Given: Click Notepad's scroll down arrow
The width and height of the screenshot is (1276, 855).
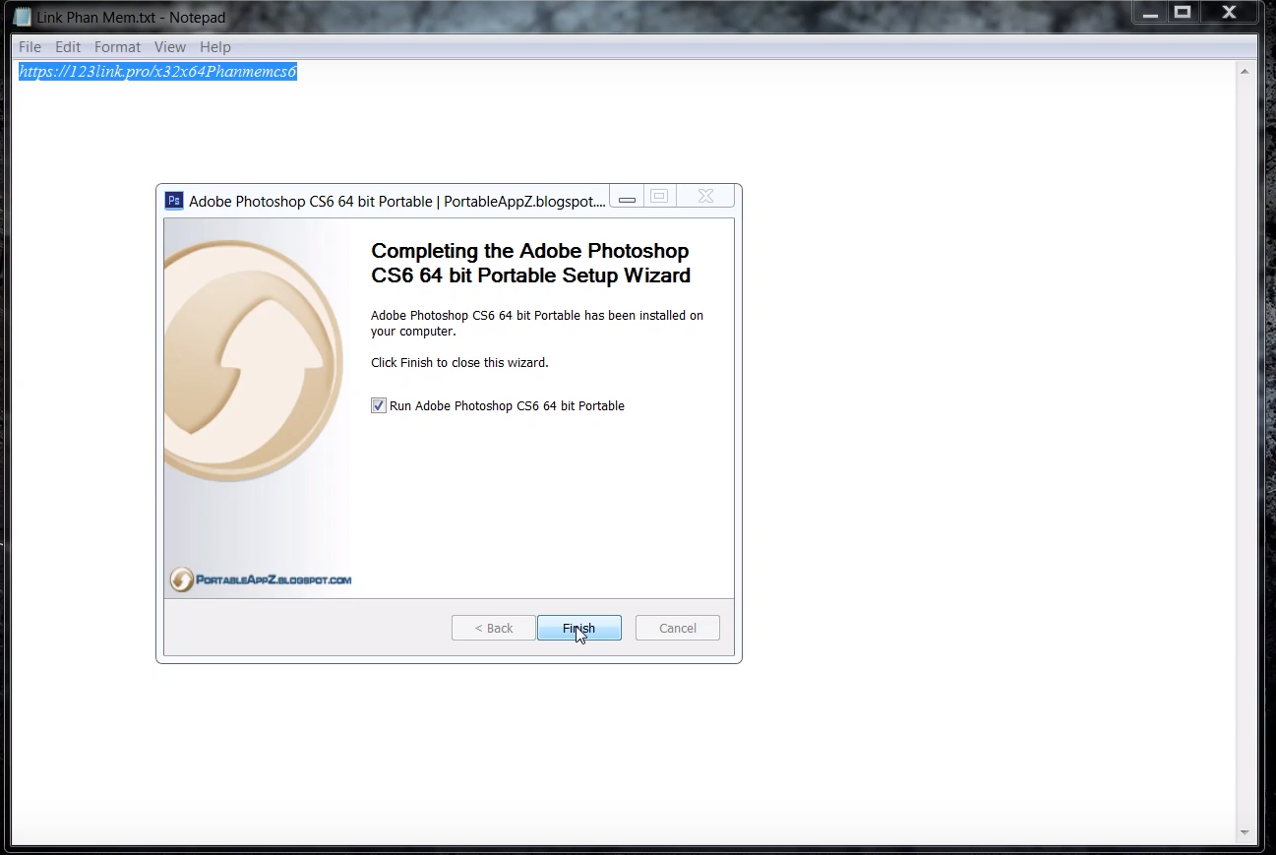Looking at the screenshot, I should pos(1245,832).
